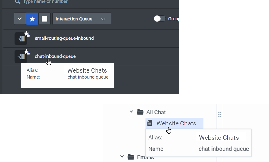Click the checkmark filter button
The width and height of the screenshot is (269, 162).
click(20, 19)
